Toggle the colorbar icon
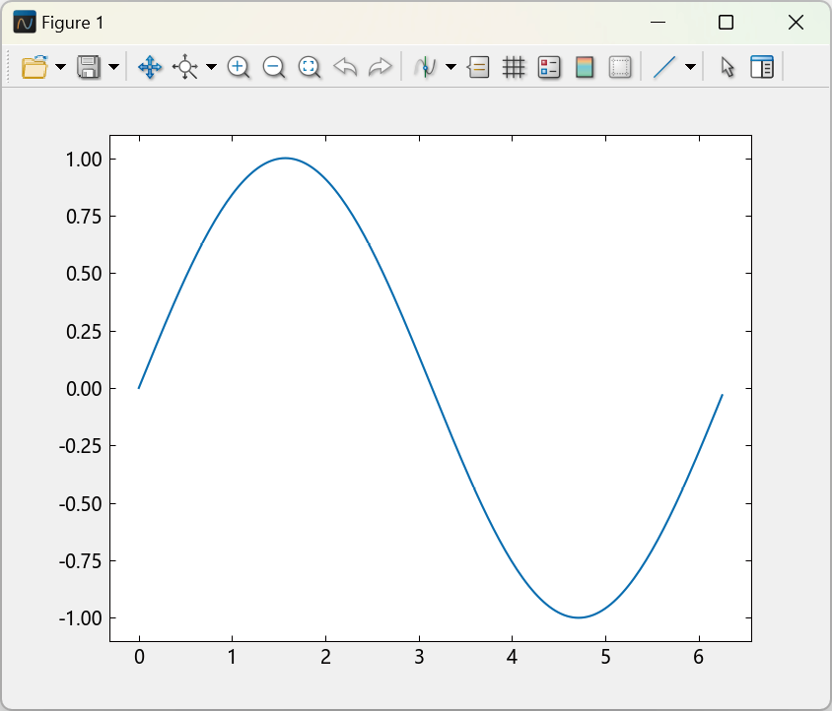 click(x=585, y=67)
